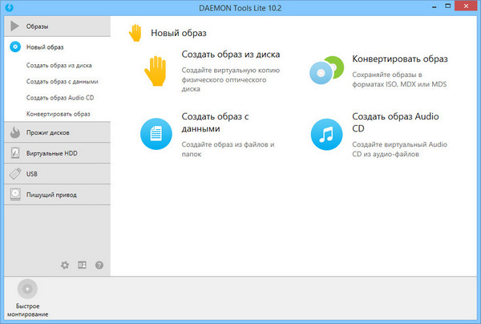Click the Пишущий привод disc drive icon
The width and height of the screenshot is (481, 324).
click(15, 195)
